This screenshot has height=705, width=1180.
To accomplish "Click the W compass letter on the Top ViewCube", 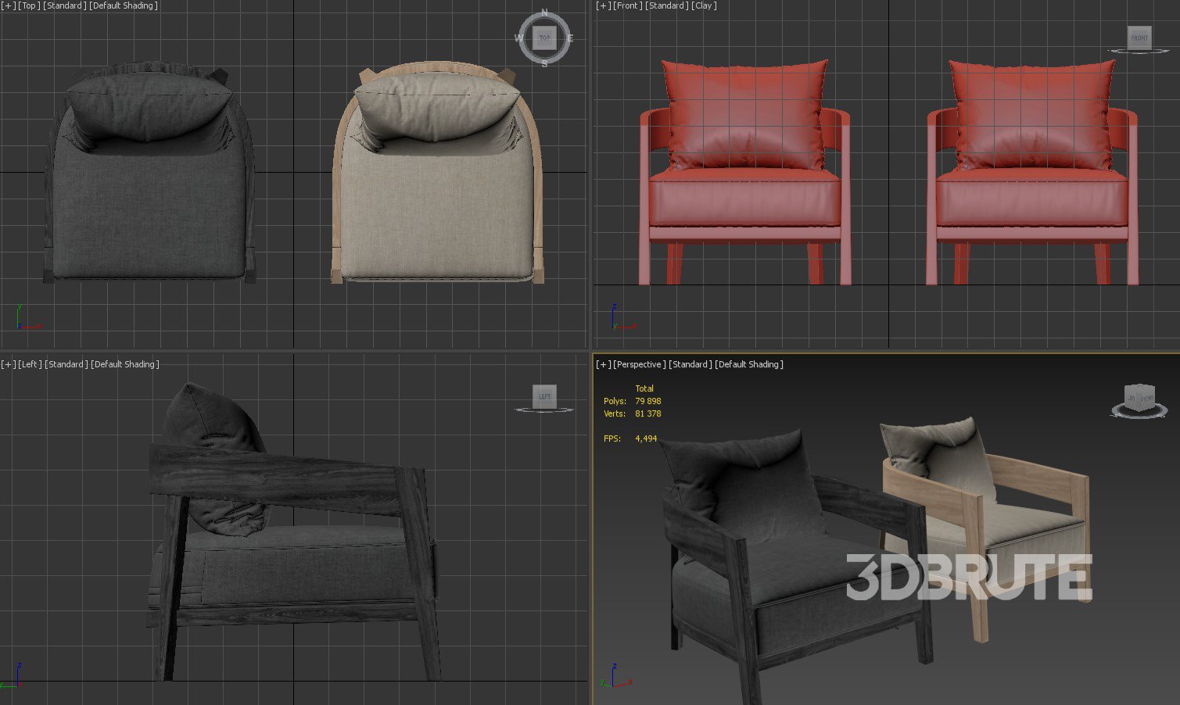I will pyautogui.click(x=519, y=38).
